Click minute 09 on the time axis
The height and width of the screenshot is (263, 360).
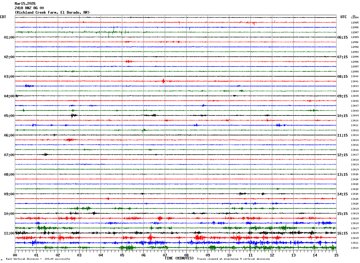point(208,255)
